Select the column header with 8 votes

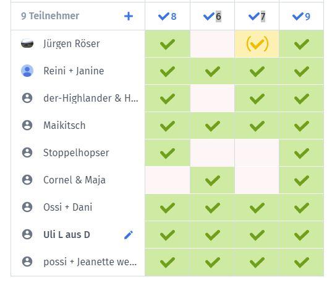click(x=168, y=16)
